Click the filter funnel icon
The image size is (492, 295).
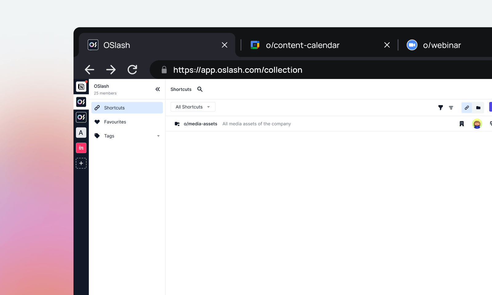point(440,108)
